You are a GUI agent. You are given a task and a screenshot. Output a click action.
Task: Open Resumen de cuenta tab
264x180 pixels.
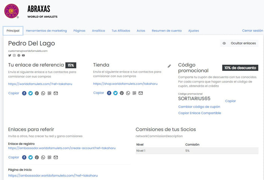point(167,31)
